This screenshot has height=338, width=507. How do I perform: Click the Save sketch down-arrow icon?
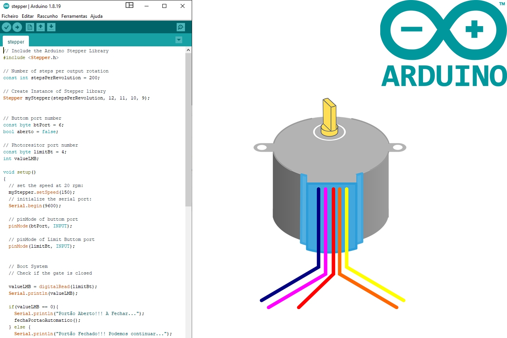tap(51, 27)
